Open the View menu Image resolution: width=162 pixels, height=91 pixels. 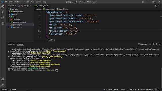[24, 2]
